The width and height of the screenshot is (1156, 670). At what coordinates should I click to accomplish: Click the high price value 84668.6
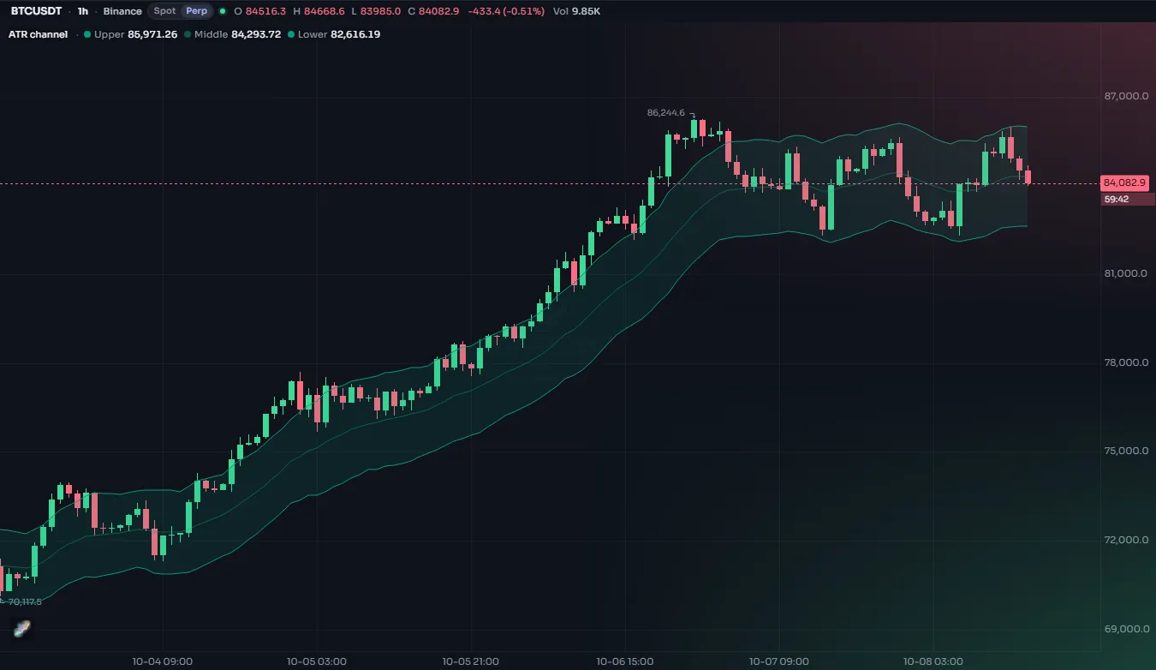pyautogui.click(x=325, y=11)
